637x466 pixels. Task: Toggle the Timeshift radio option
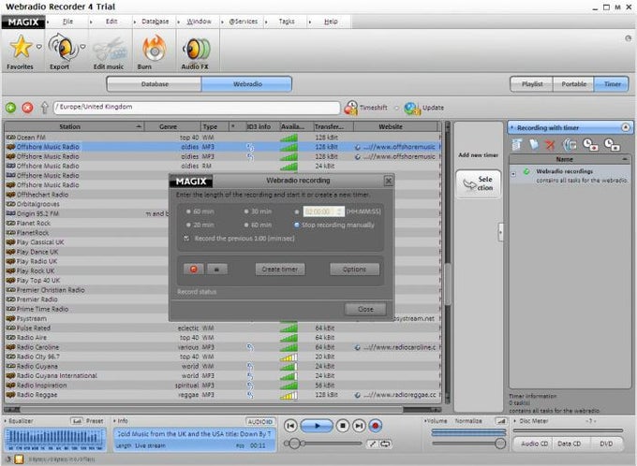coord(396,108)
